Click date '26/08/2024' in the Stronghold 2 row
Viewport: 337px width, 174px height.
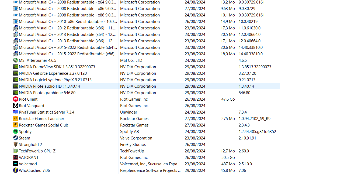195,145
